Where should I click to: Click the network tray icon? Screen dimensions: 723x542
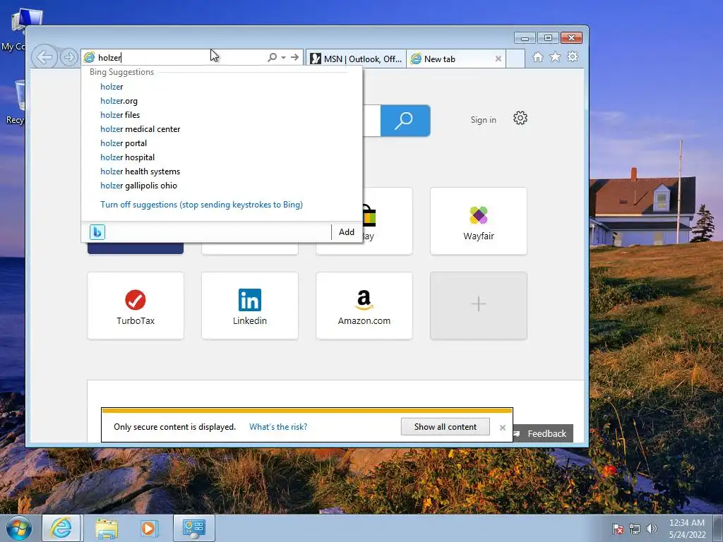[635, 529]
